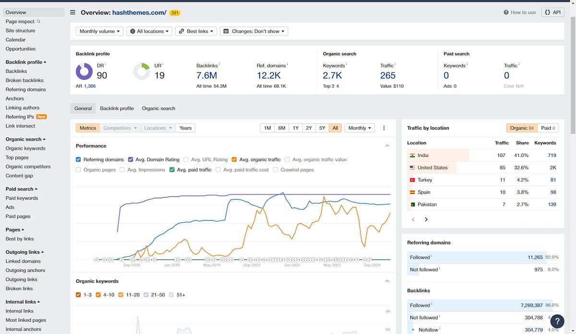Collapse the Performance section chevron
The height and width of the screenshot is (334, 576).
387,146
